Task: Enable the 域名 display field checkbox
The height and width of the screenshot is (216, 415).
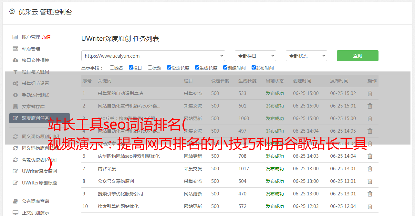Action: coord(112,68)
